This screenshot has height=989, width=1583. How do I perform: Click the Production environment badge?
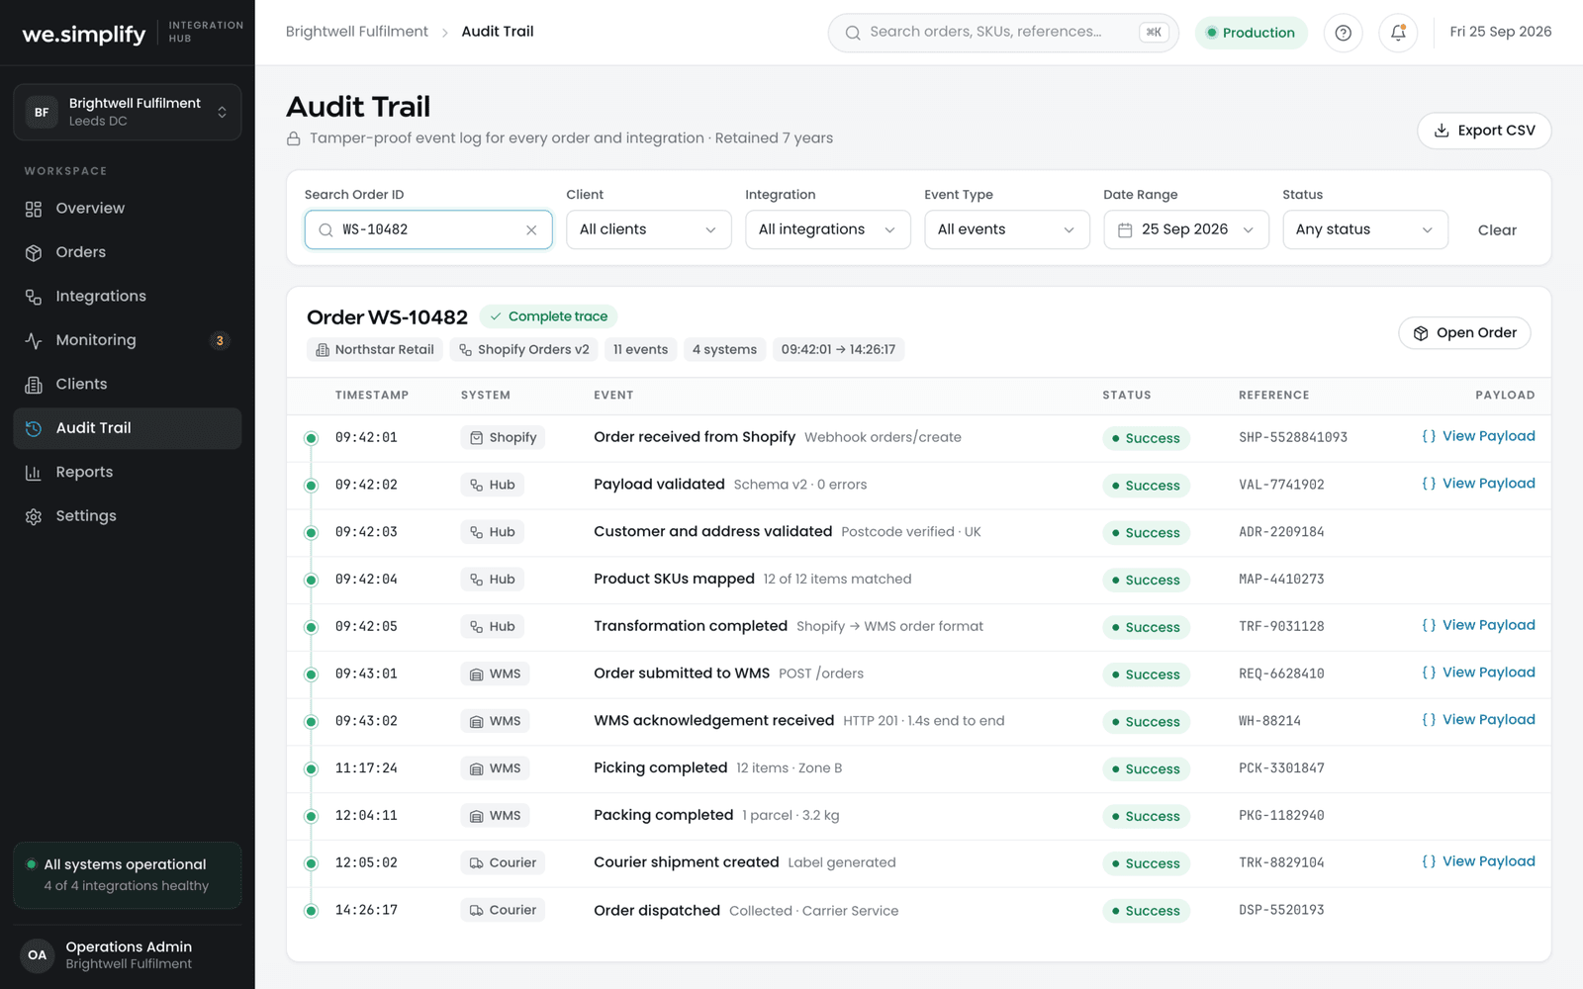click(x=1251, y=33)
